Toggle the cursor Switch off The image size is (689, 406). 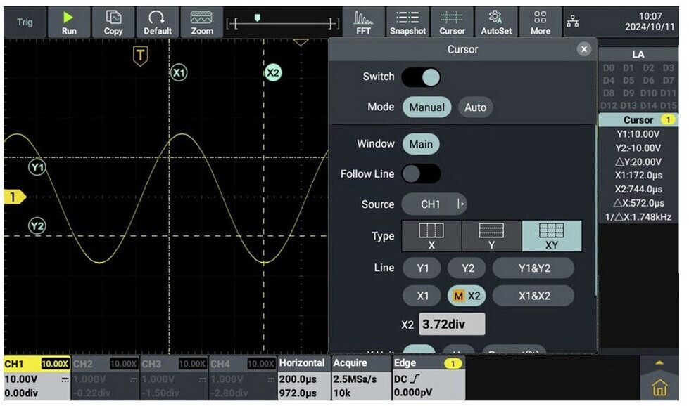pyautogui.click(x=421, y=77)
